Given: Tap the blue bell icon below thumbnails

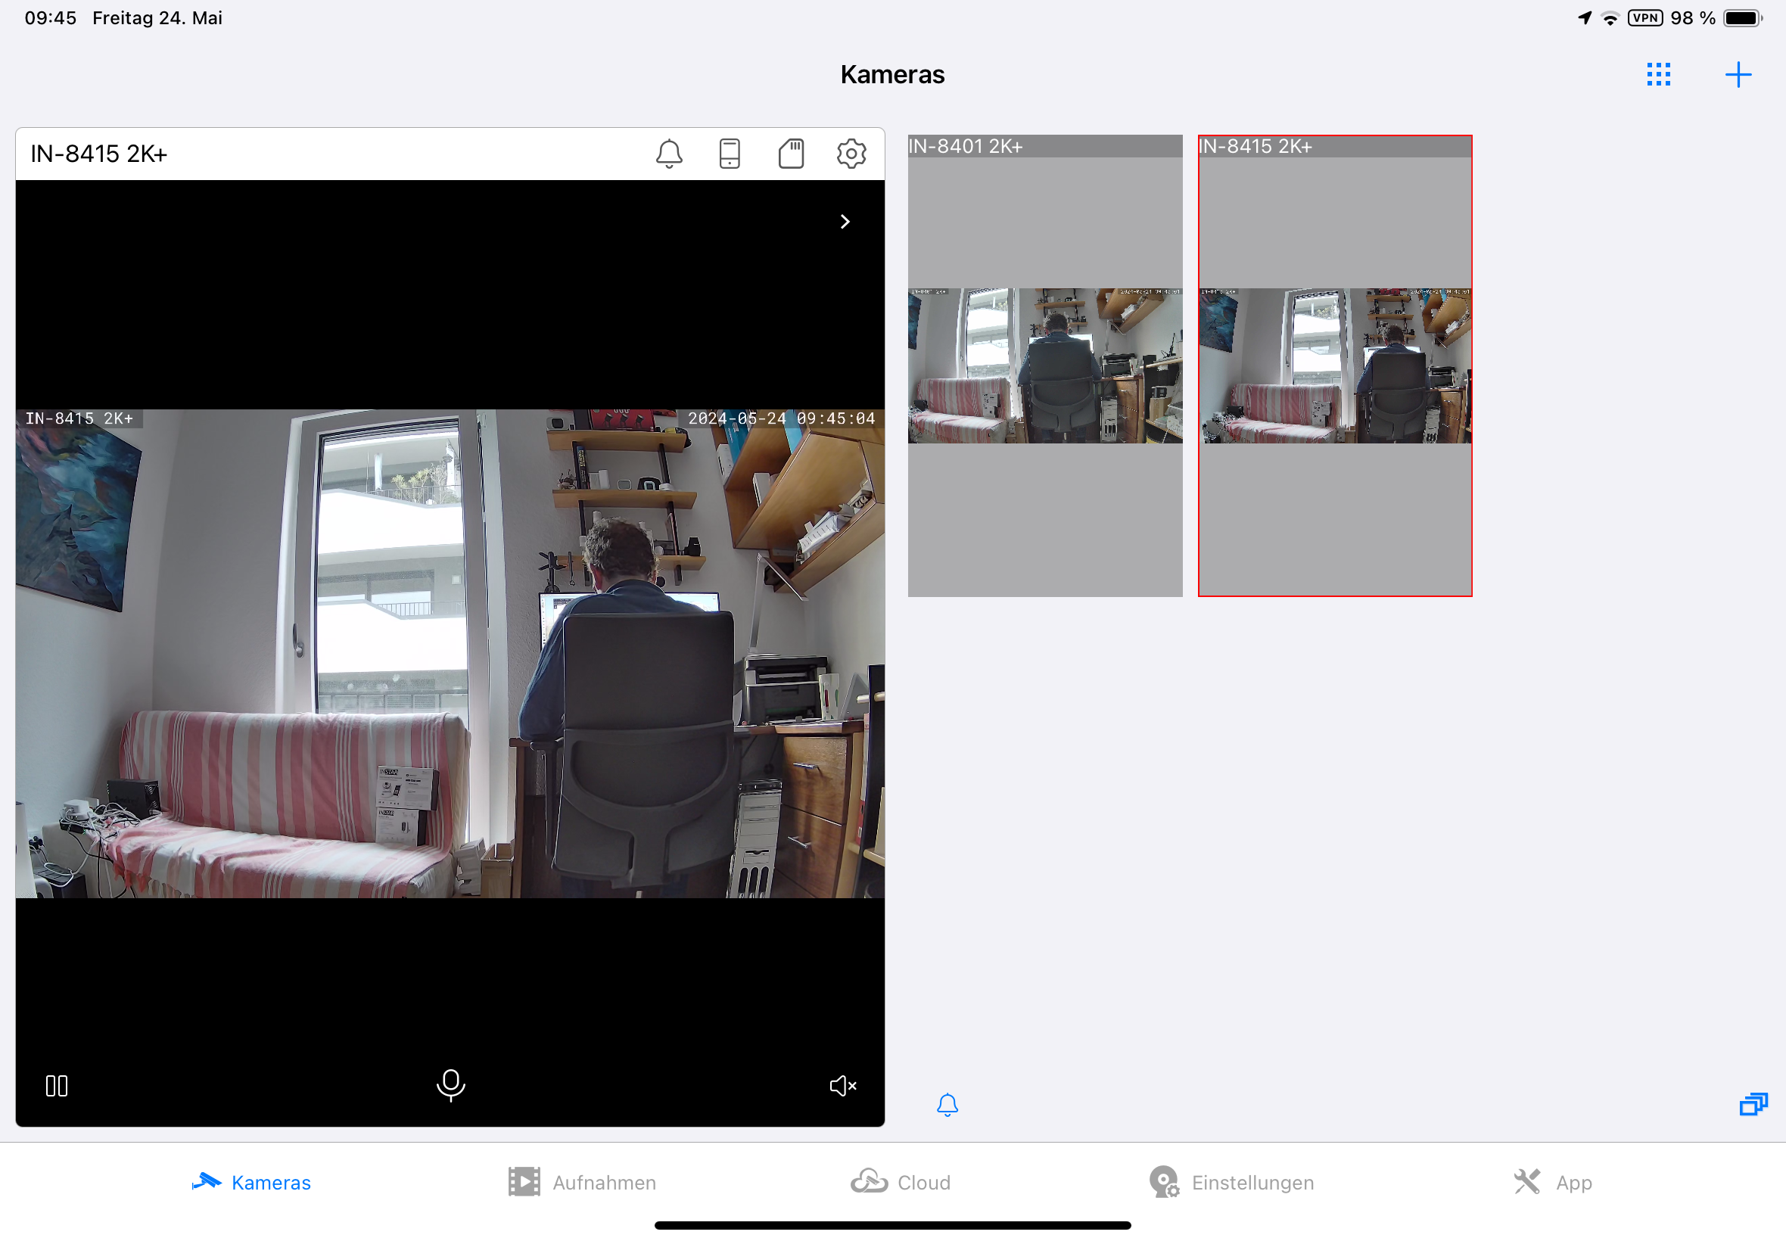Looking at the screenshot, I should tap(947, 1104).
